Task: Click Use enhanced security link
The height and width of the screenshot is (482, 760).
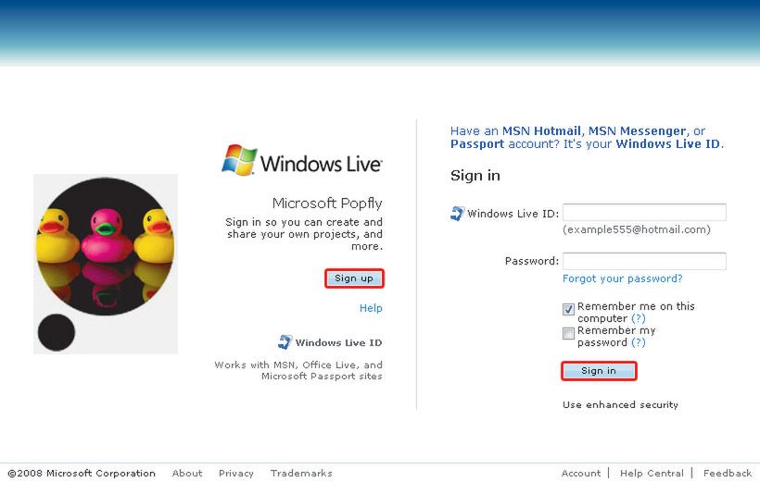Action: 620,404
